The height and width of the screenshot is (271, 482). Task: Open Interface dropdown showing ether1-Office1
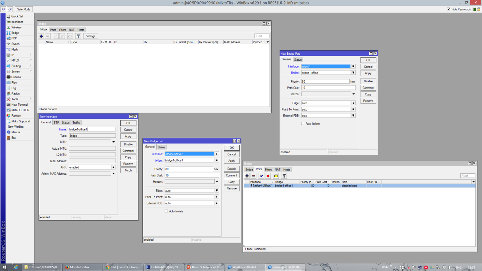(217, 154)
